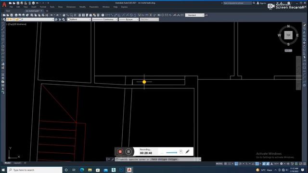Viewport: 308px width, 173px height.
Task: Click the recorder volume slider
Action: (x=171, y=152)
